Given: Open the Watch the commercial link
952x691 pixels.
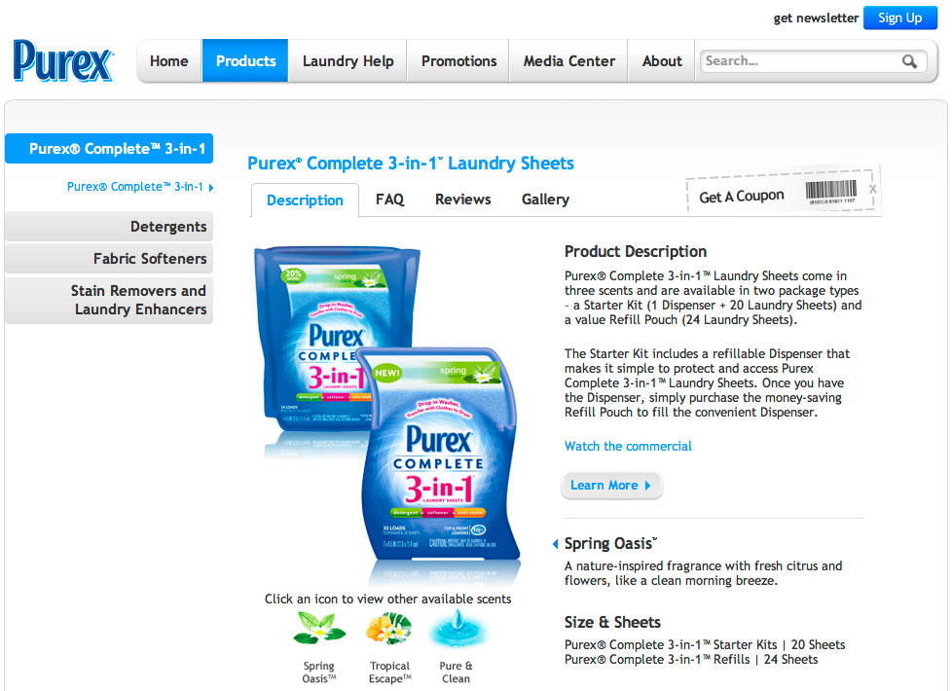Looking at the screenshot, I should (x=628, y=447).
